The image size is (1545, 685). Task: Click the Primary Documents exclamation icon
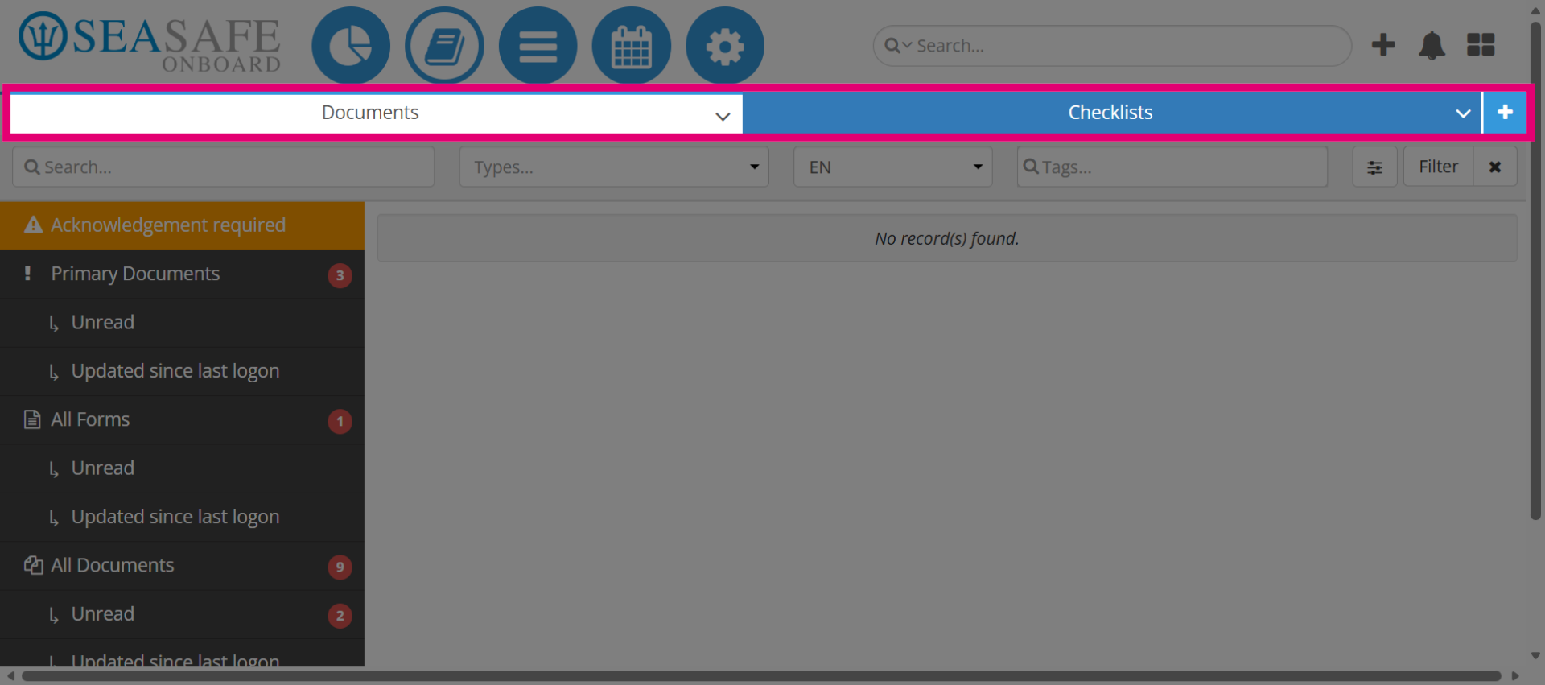pyautogui.click(x=28, y=274)
